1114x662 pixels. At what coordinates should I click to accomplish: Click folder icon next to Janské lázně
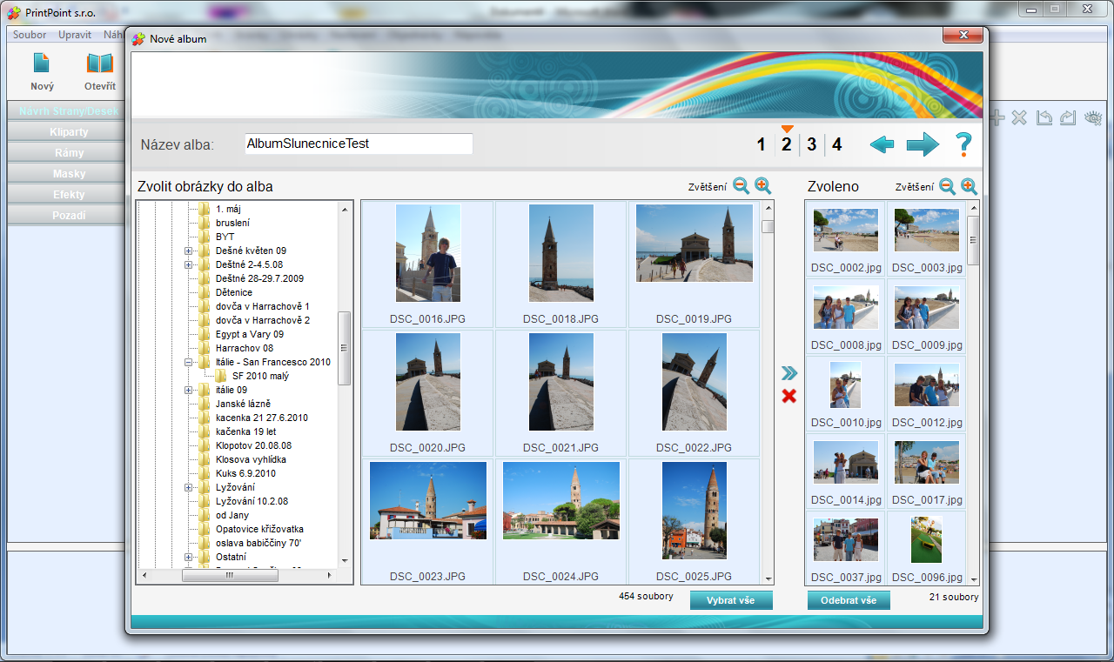[205, 404]
